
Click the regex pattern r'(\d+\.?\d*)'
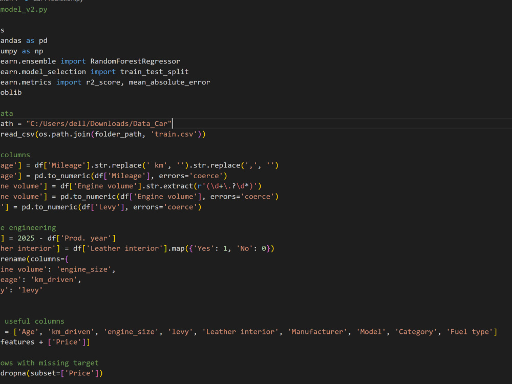pos(227,186)
